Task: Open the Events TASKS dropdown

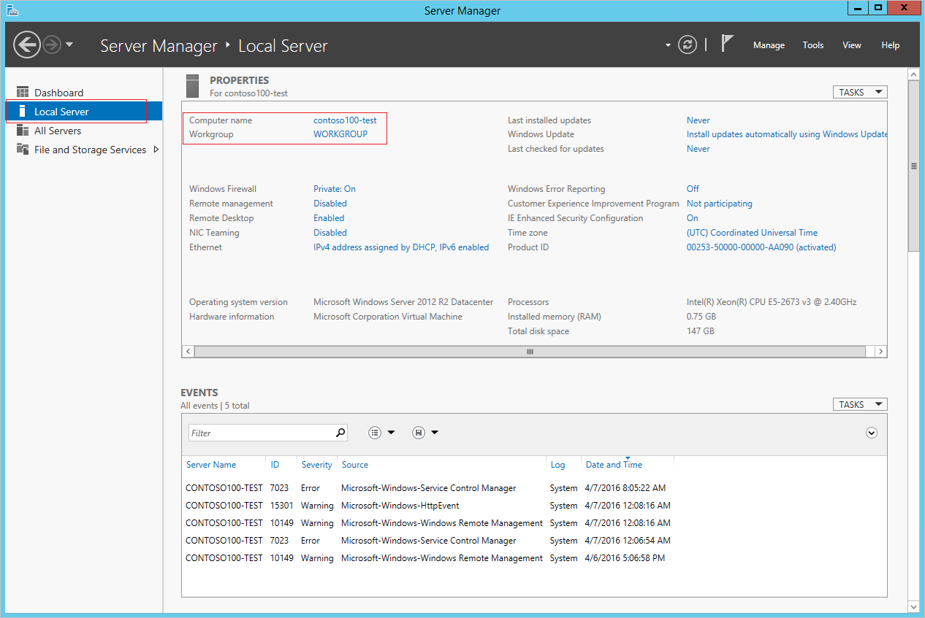Action: click(x=860, y=404)
